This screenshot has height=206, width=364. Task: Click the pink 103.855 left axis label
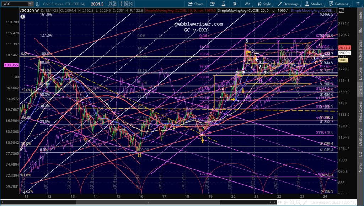pyautogui.click(x=11, y=65)
